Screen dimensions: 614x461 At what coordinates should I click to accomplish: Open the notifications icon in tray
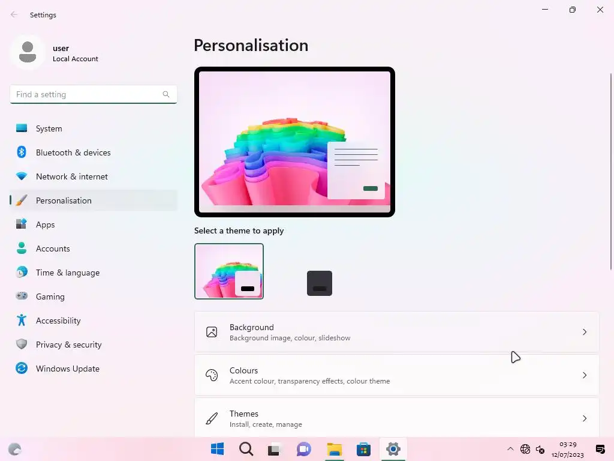tap(600, 449)
